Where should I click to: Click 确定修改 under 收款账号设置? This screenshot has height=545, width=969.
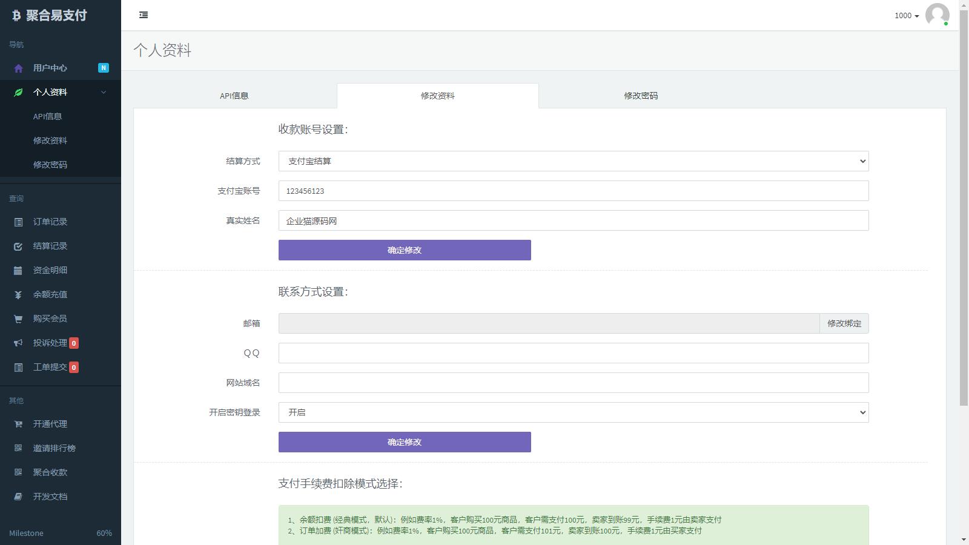click(x=405, y=250)
